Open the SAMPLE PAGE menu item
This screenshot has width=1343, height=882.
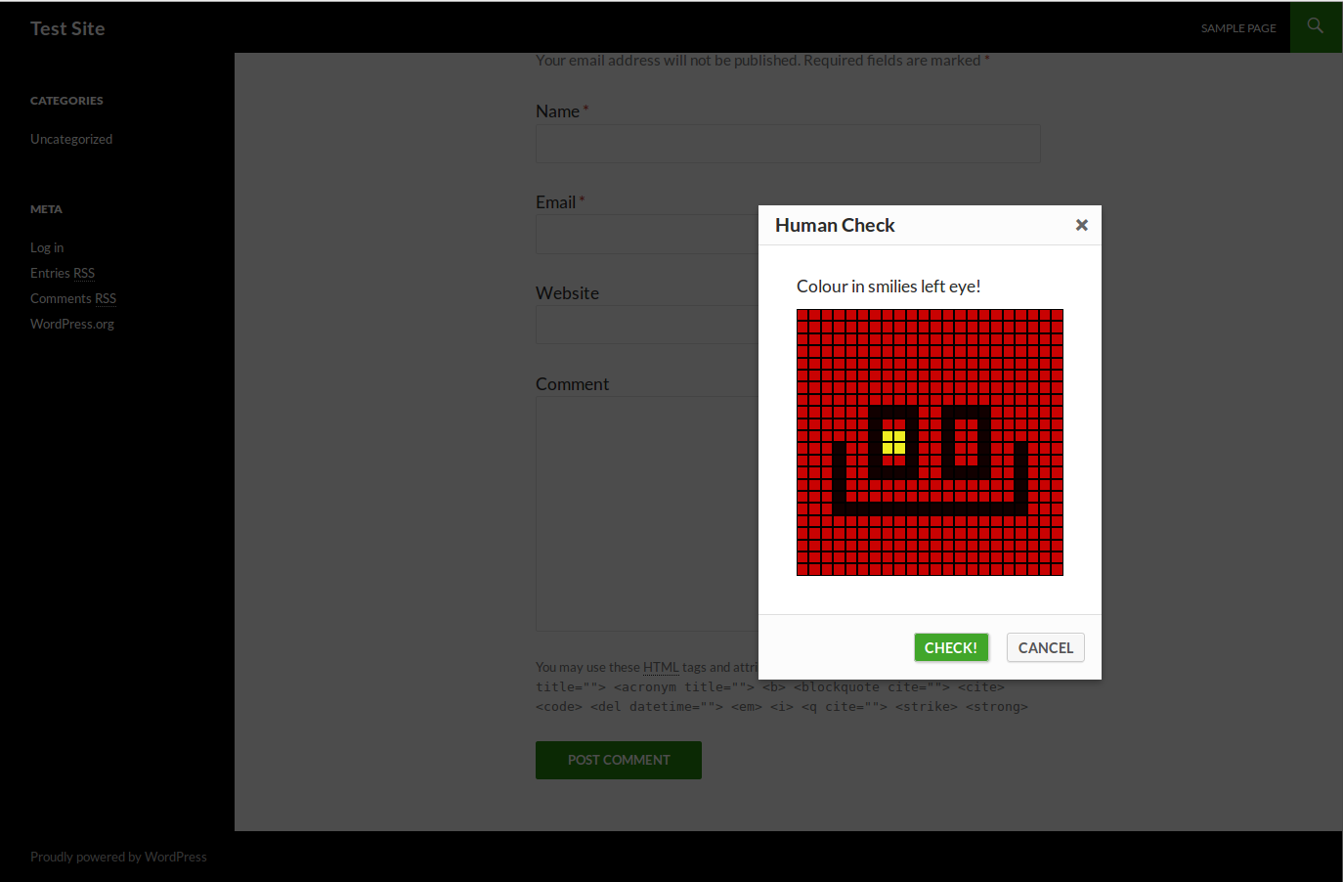(x=1238, y=28)
